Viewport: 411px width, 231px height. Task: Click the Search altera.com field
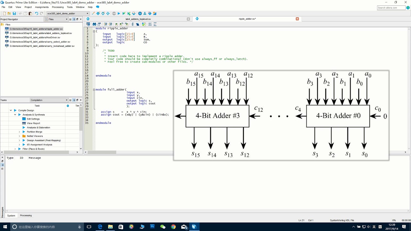(x=391, y=8)
